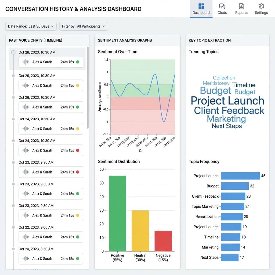
Task: Switch to the Reports tab
Action: [241, 9]
